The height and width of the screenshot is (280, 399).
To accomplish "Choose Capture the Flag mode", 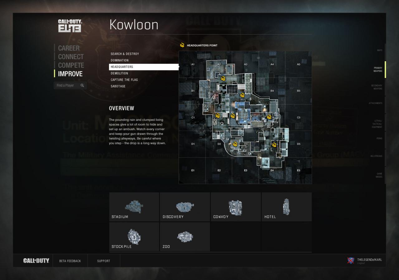I will (x=124, y=80).
